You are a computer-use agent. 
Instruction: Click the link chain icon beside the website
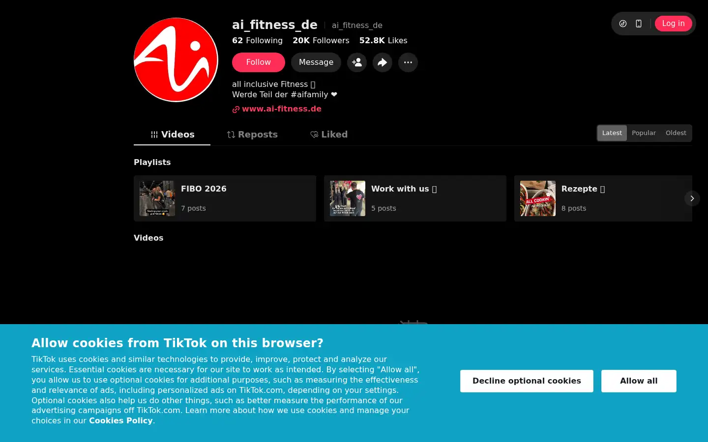pyautogui.click(x=236, y=110)
